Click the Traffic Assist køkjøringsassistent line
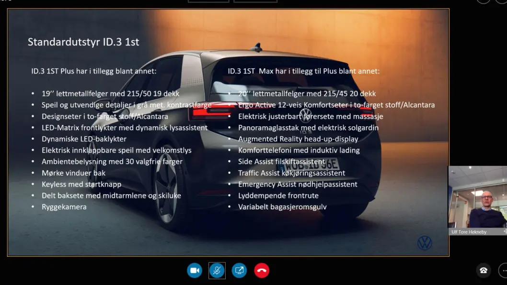Viewport: 507px width, 285px height. coord(292,173)
